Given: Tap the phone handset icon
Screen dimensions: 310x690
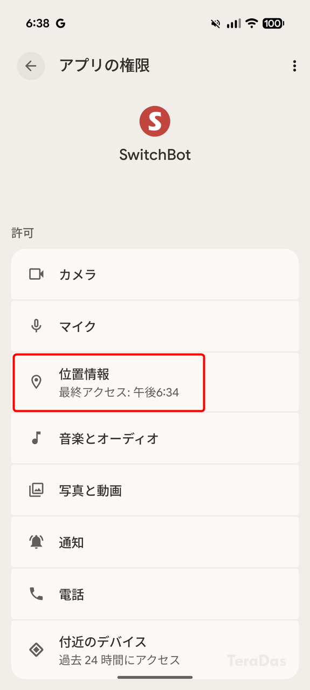Looking at the screenshot, I should (x=36, y=595).
